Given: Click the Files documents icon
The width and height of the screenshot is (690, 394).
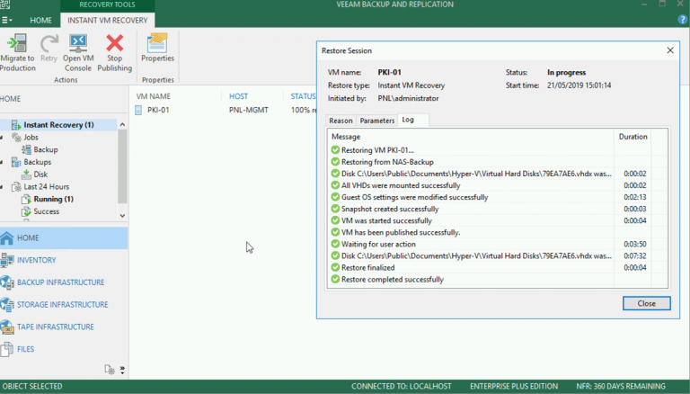Looking at the screenshot, I should pyautogui.click(x=6, y=349).
